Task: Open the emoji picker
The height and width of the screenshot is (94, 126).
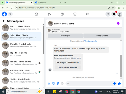Action: click(x=114, y=83)
